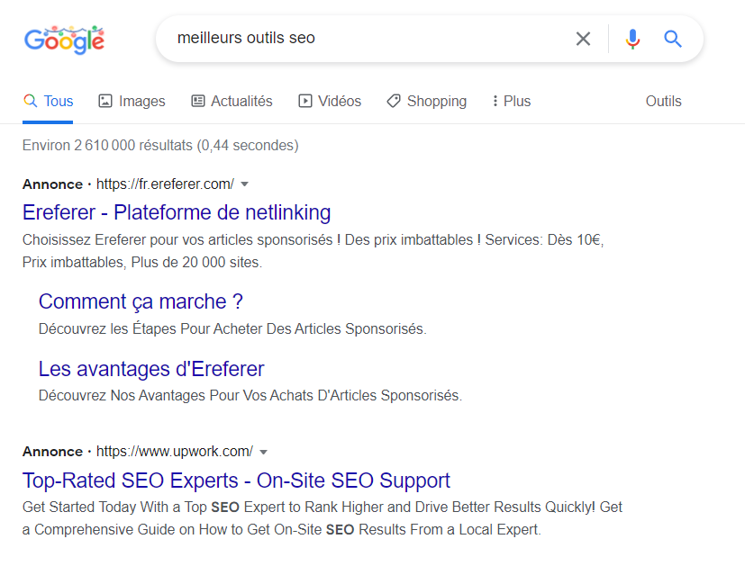Visit the Top-Rated SEO Experts ad
This screenshot has width=745, height=566.
[236, 481]
